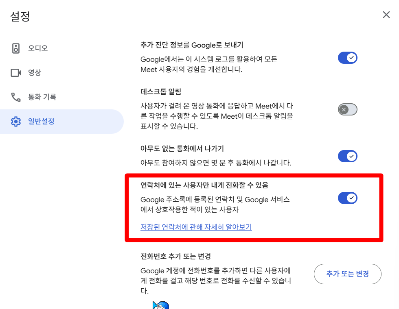Go to the 통화 기록 tab
399x309 pixels.
point(42,97)
